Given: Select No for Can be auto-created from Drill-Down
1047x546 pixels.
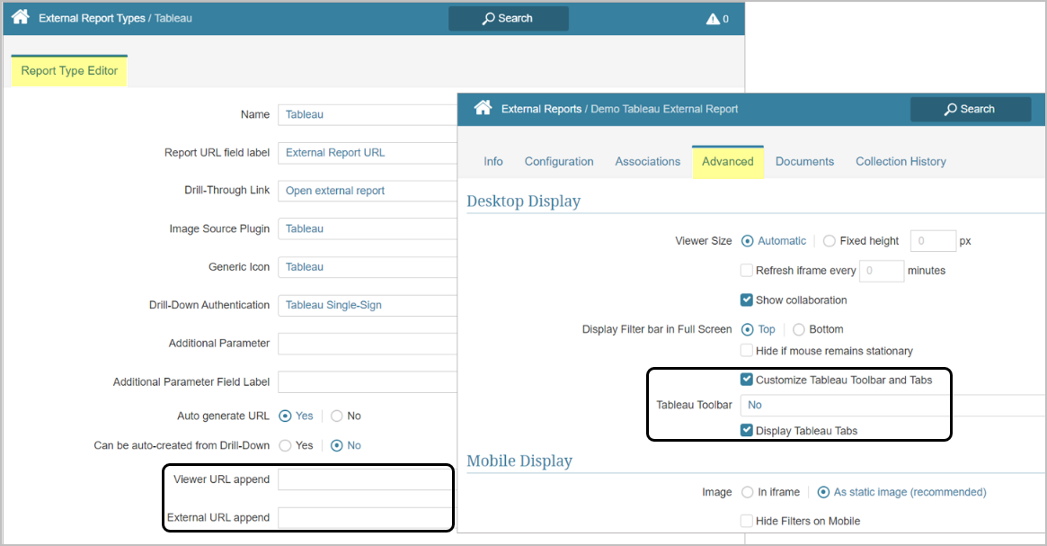Looking at the screenshot, I should [336, 446].
